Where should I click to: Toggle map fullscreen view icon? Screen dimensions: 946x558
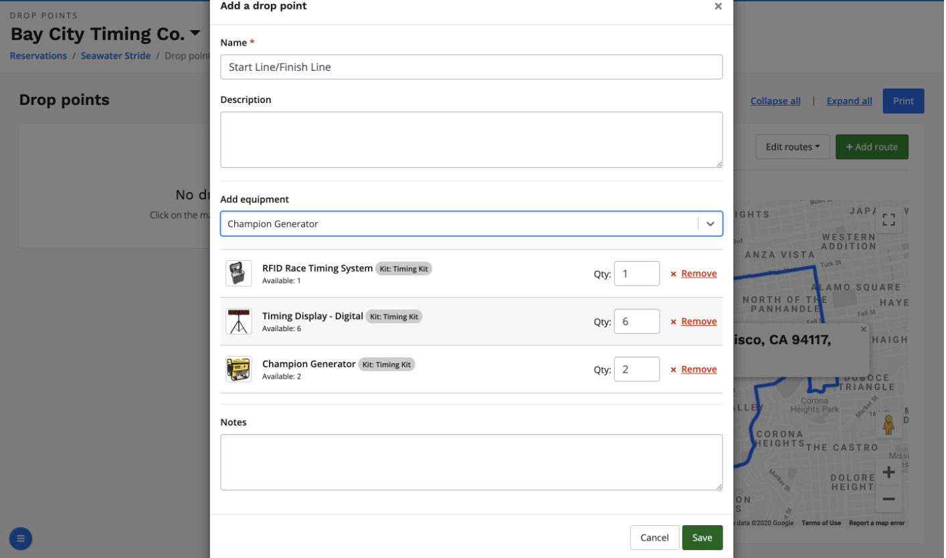tap(888, 220)
